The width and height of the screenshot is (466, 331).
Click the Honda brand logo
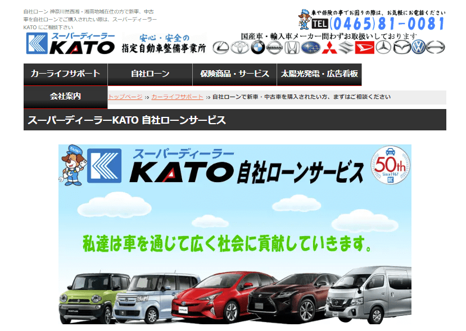coord(292,48)
